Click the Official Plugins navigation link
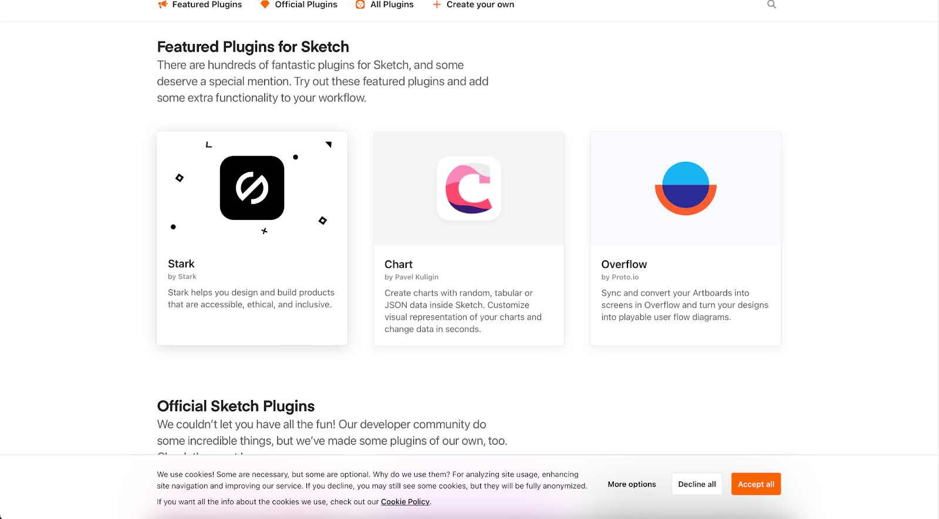 (306, 5)
